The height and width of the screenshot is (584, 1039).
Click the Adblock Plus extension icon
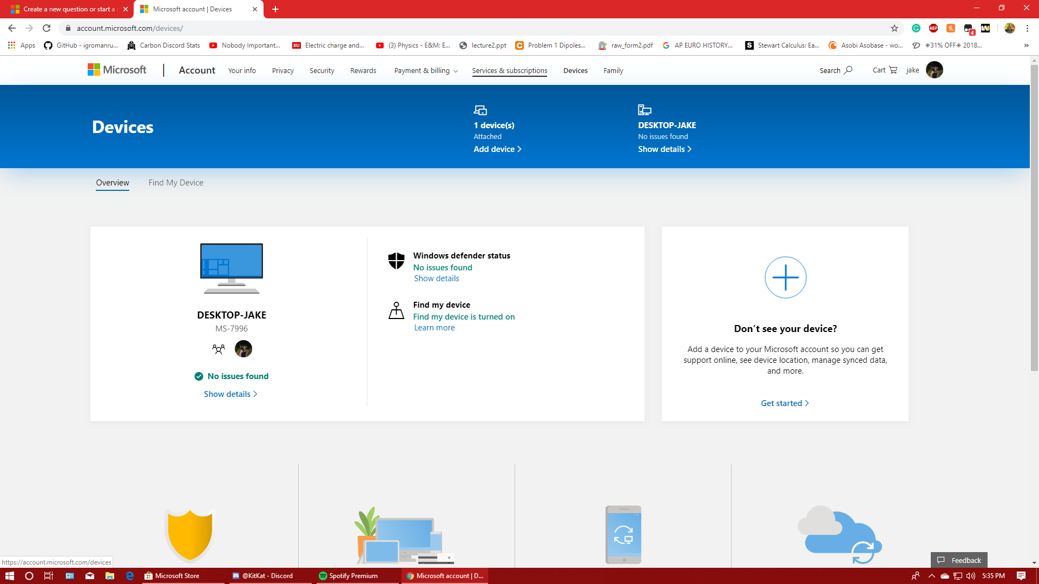tap(933, 28)
